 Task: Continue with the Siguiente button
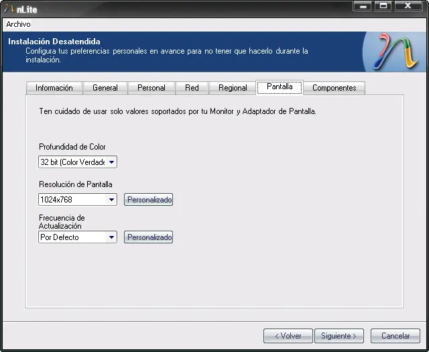[x=339, y=336]
